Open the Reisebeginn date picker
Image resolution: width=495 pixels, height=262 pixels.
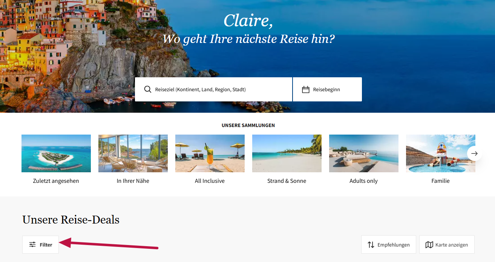click(x=327, y=90)
